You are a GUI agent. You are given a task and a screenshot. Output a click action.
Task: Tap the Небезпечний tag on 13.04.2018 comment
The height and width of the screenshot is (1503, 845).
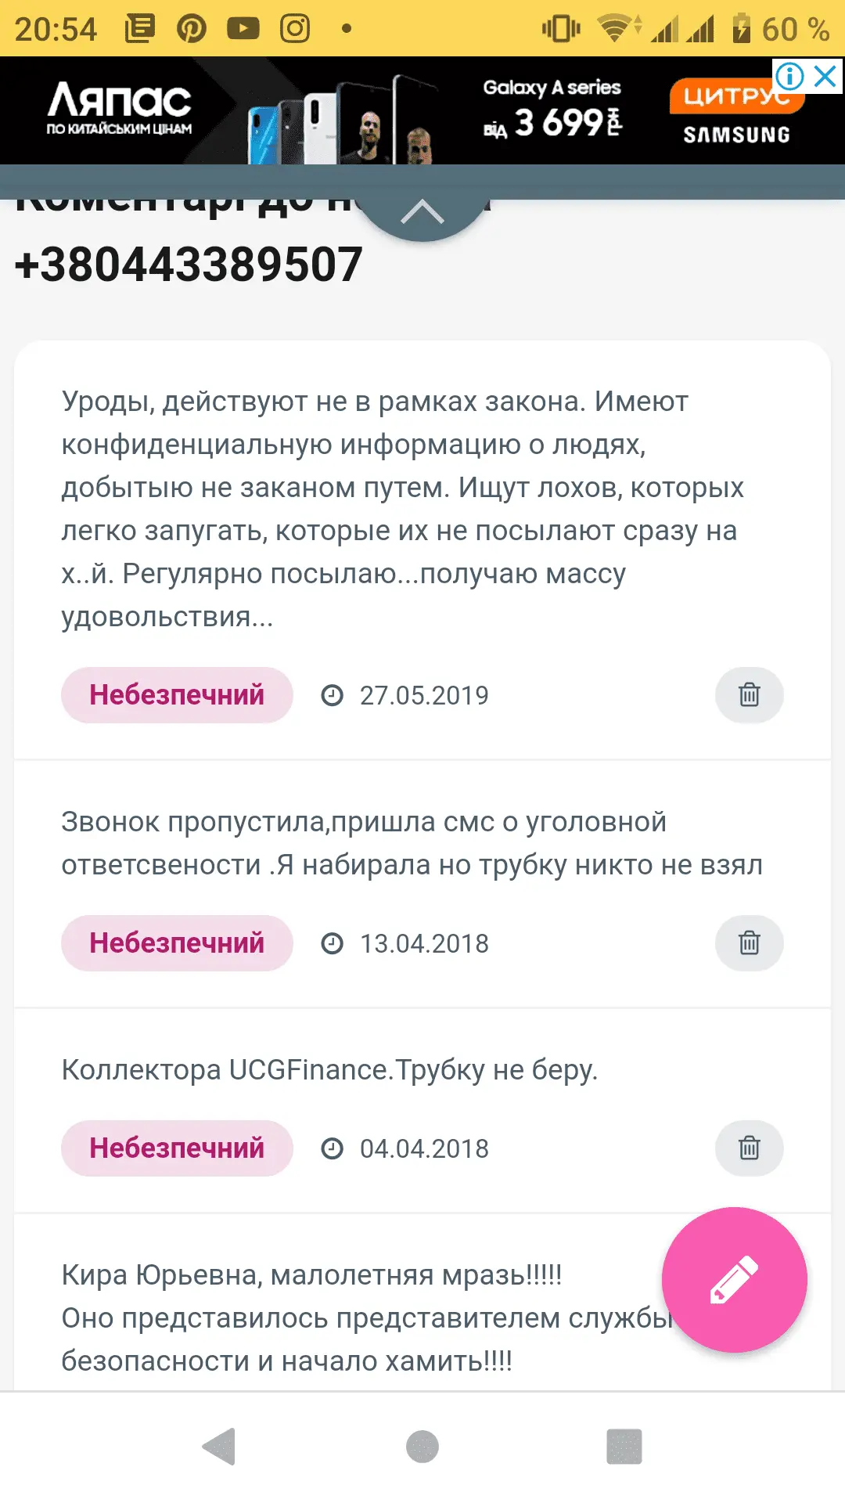pos(177,943)
